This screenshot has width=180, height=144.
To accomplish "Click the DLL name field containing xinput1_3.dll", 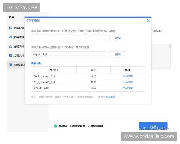I will point(69,54).
